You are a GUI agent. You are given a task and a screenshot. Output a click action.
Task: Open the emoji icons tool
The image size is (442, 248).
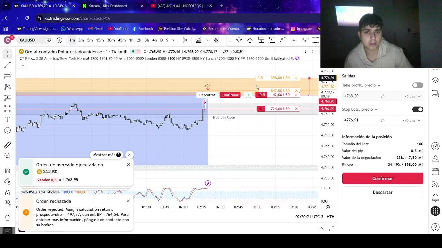click(x=7, y=130)
